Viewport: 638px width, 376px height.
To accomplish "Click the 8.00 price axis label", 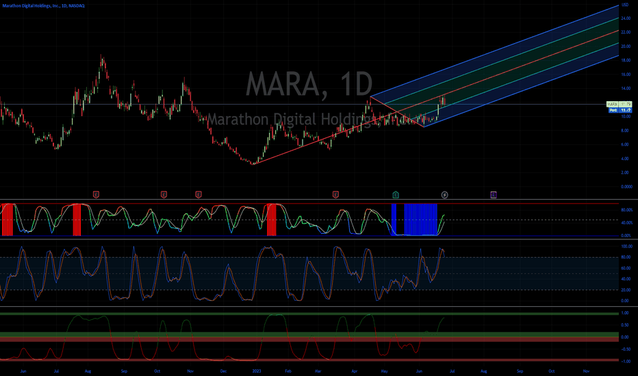I will pos(625,131).
